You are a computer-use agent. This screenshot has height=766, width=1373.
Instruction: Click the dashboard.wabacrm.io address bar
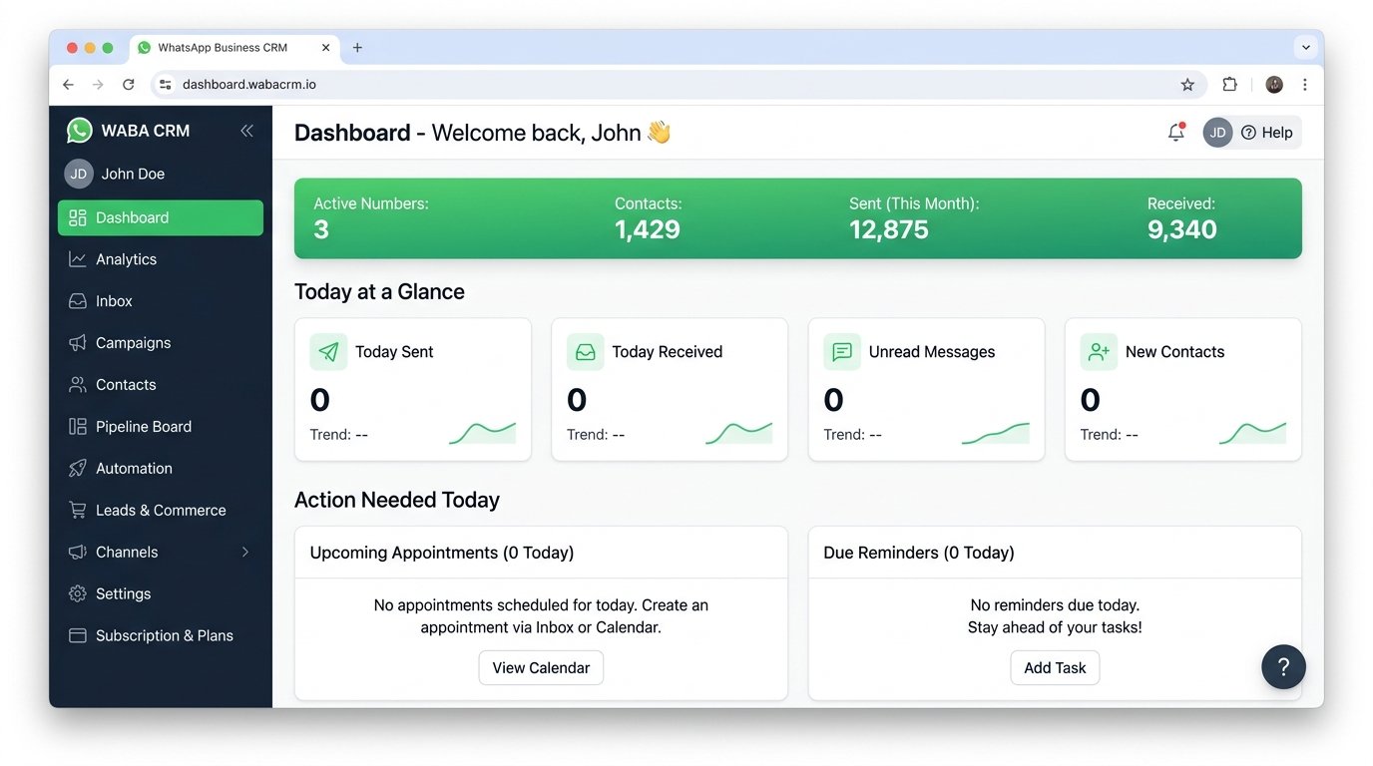(679, 85)
